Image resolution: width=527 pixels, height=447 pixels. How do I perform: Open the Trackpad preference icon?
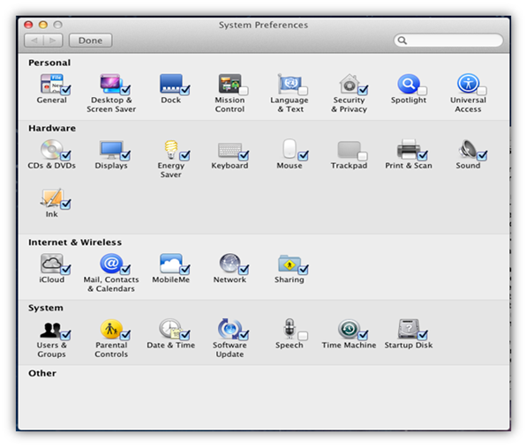(349, 150)
